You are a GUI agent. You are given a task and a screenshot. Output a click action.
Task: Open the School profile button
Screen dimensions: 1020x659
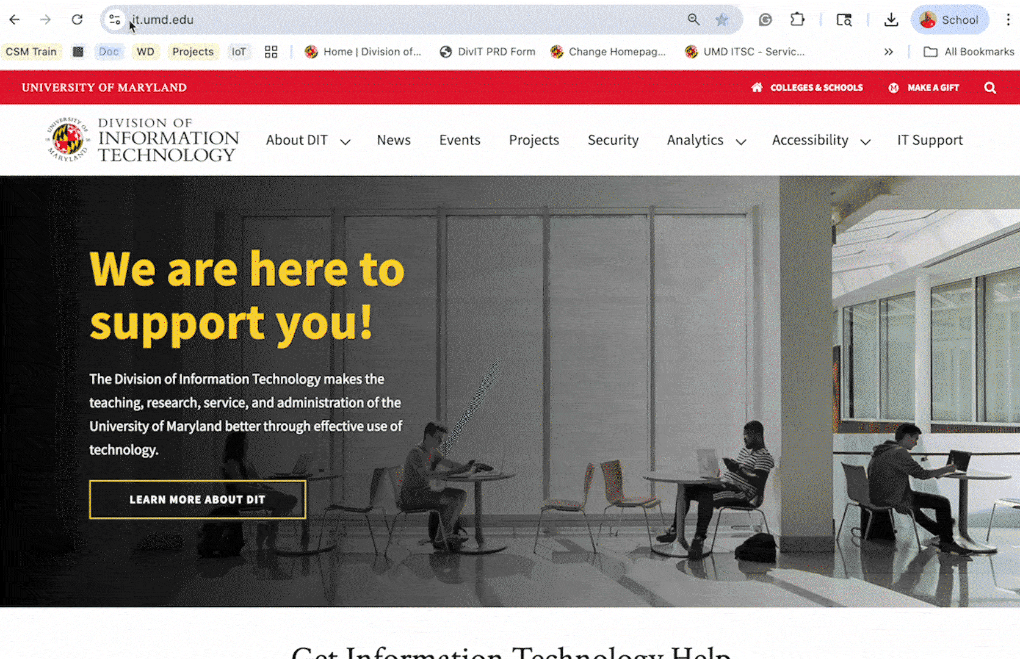pos(950,20)
